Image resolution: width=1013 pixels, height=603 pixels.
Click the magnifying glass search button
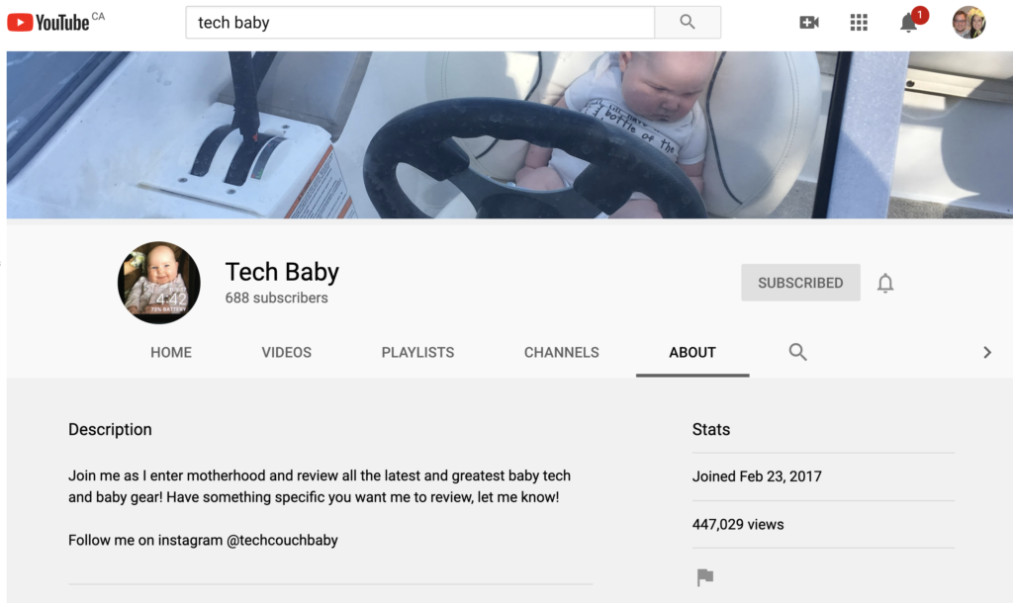[688, 22]
